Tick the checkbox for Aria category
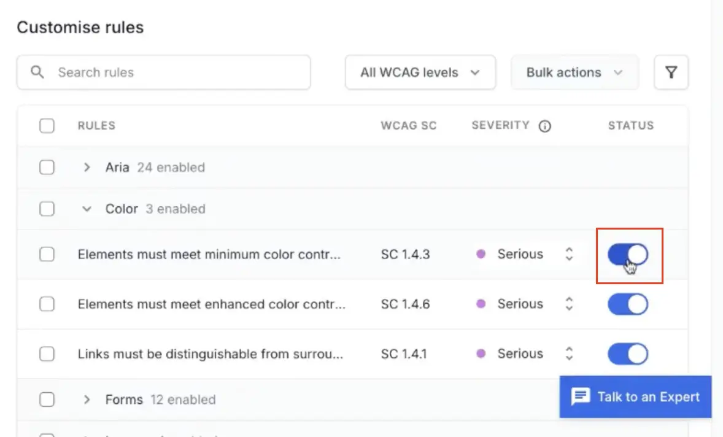The width and height of the screenshot is (723, 437). point(47,168)
